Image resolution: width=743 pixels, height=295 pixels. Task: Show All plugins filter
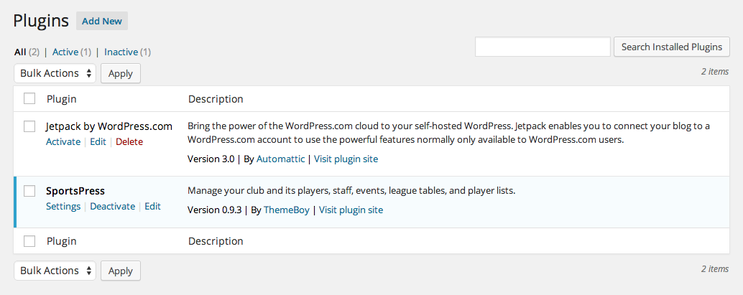coord(20,52)
